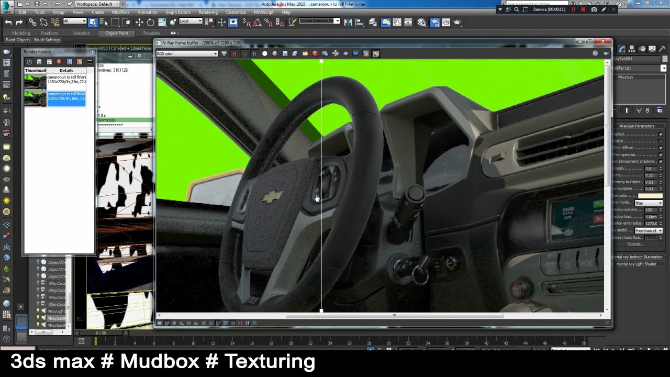Toggle cast atmospheric shadows checkbox

coord(661,161)
